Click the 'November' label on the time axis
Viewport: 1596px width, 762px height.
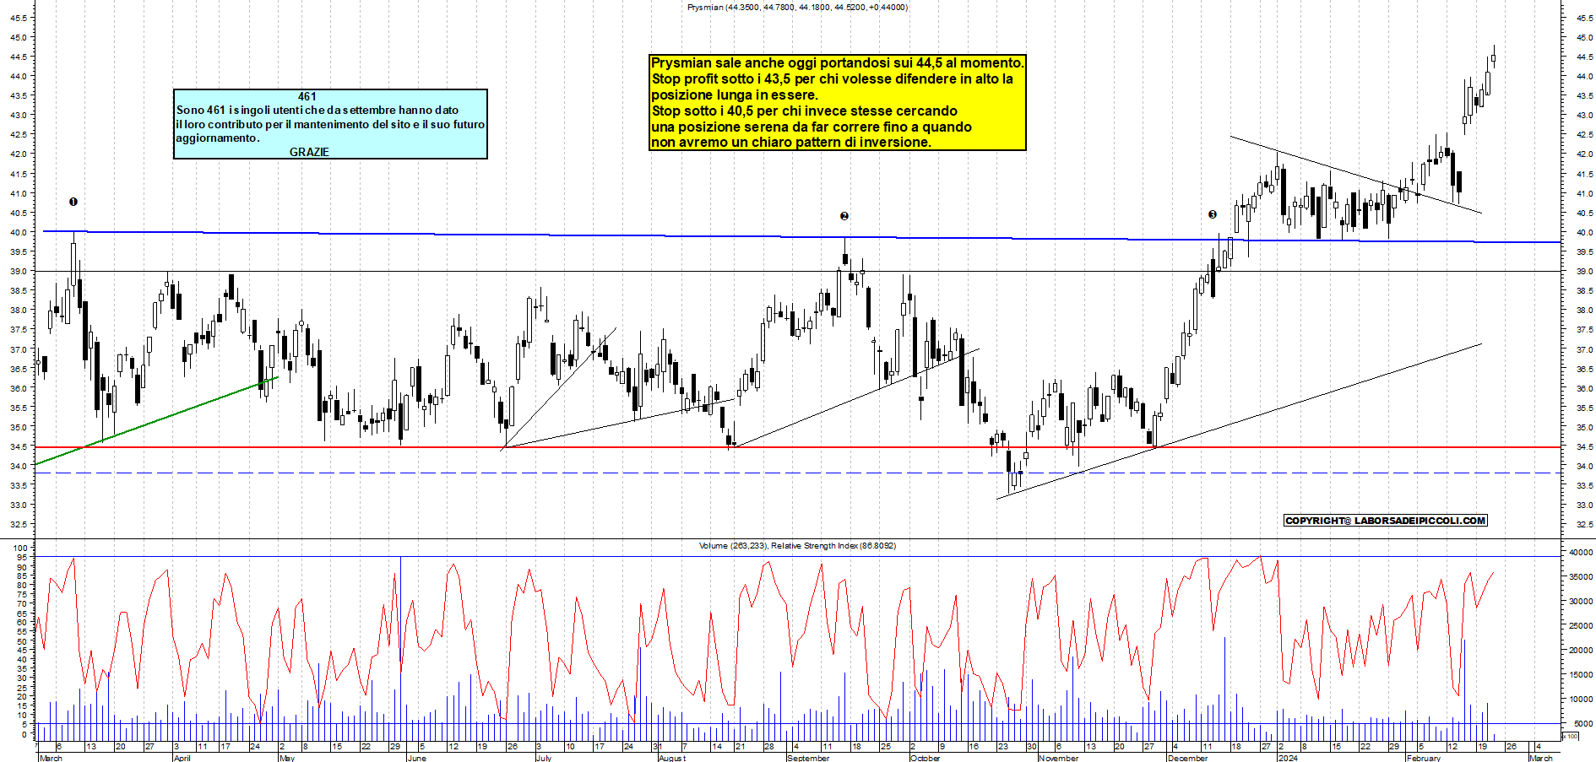[x=1059, y=758]
